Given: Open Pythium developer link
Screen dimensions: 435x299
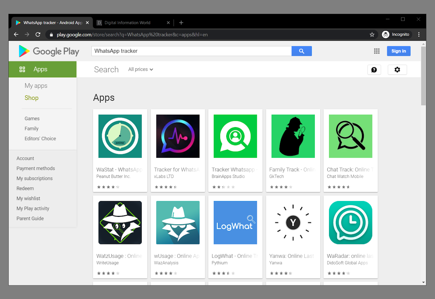Looking at the screenshot, I should point(220,263).
